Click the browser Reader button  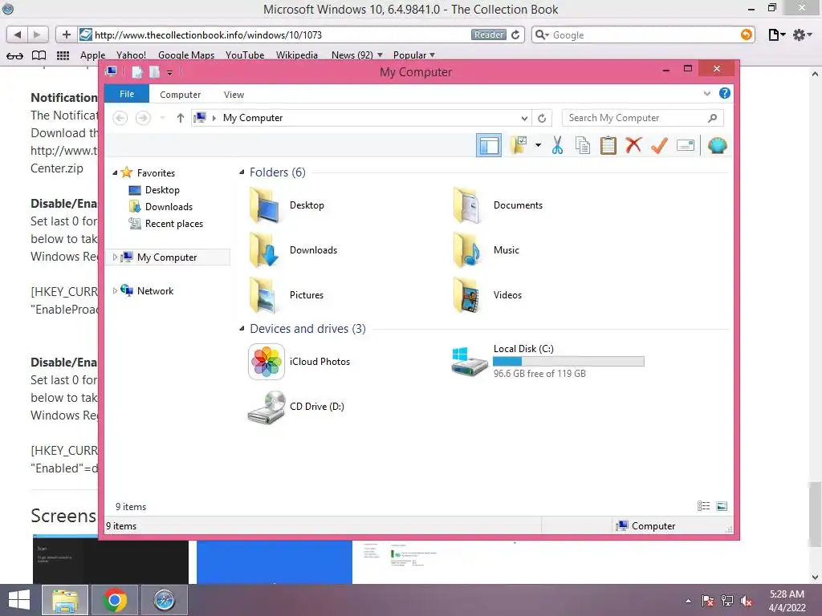(489, 34)
